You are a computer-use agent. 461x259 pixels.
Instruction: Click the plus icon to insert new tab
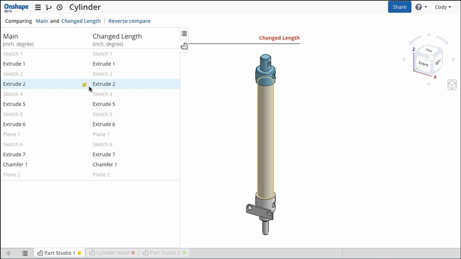(8, 253)
